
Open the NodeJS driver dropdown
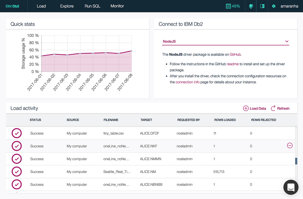point(225,41)
